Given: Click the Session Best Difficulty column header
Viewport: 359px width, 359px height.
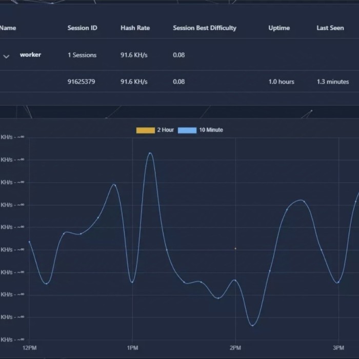Looking at the screenshot, I should pos(205,28).
